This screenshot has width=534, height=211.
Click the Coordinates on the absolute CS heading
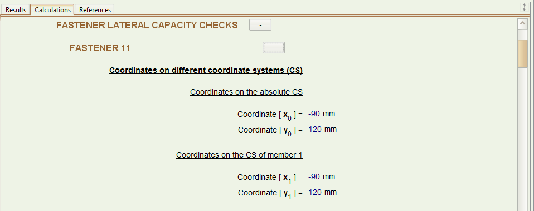[x=246, y=92]
